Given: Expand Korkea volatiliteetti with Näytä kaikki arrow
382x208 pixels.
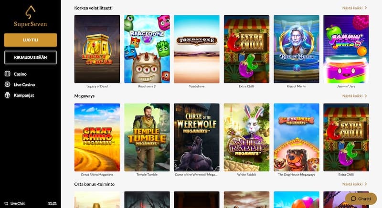Looking at the screenshot, I should pos(354,8).
